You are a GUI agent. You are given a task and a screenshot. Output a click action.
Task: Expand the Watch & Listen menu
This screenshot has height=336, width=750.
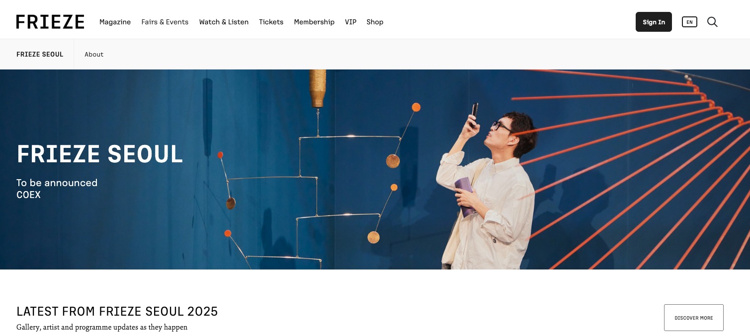(x=224, y=22)
